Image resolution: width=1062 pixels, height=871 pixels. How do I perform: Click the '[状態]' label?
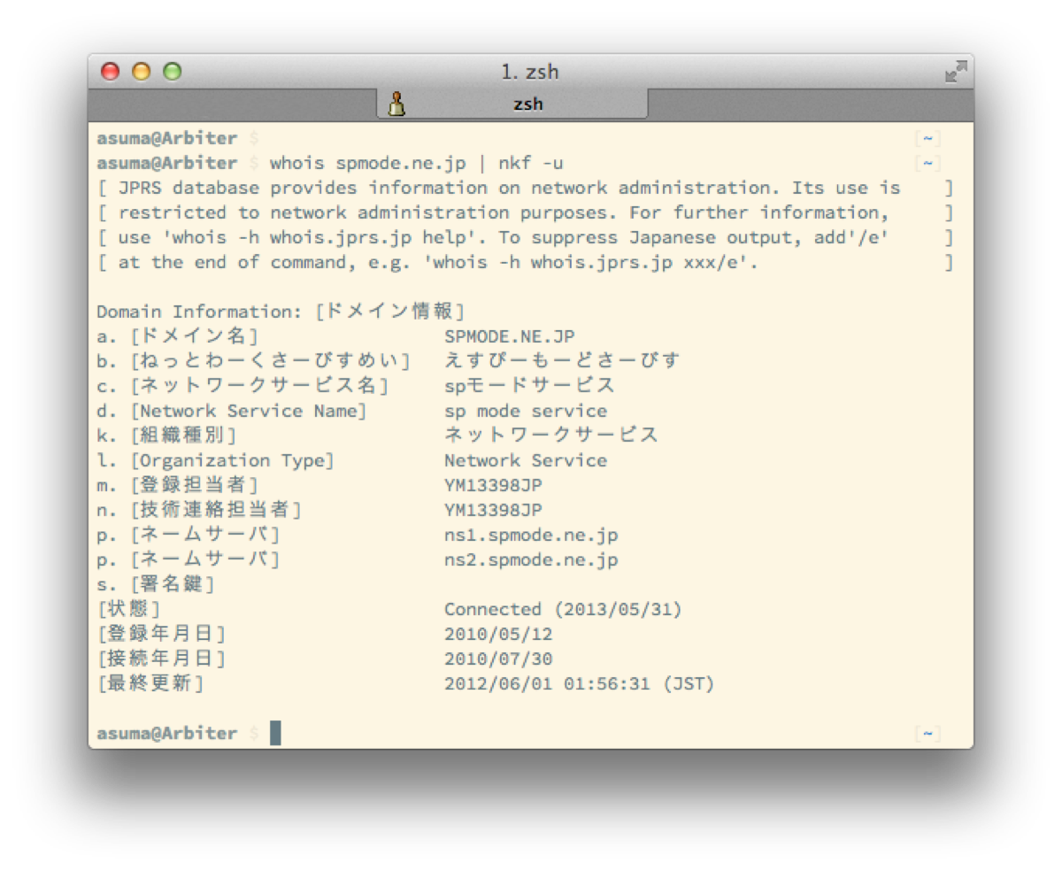click(x=129, y=609)
